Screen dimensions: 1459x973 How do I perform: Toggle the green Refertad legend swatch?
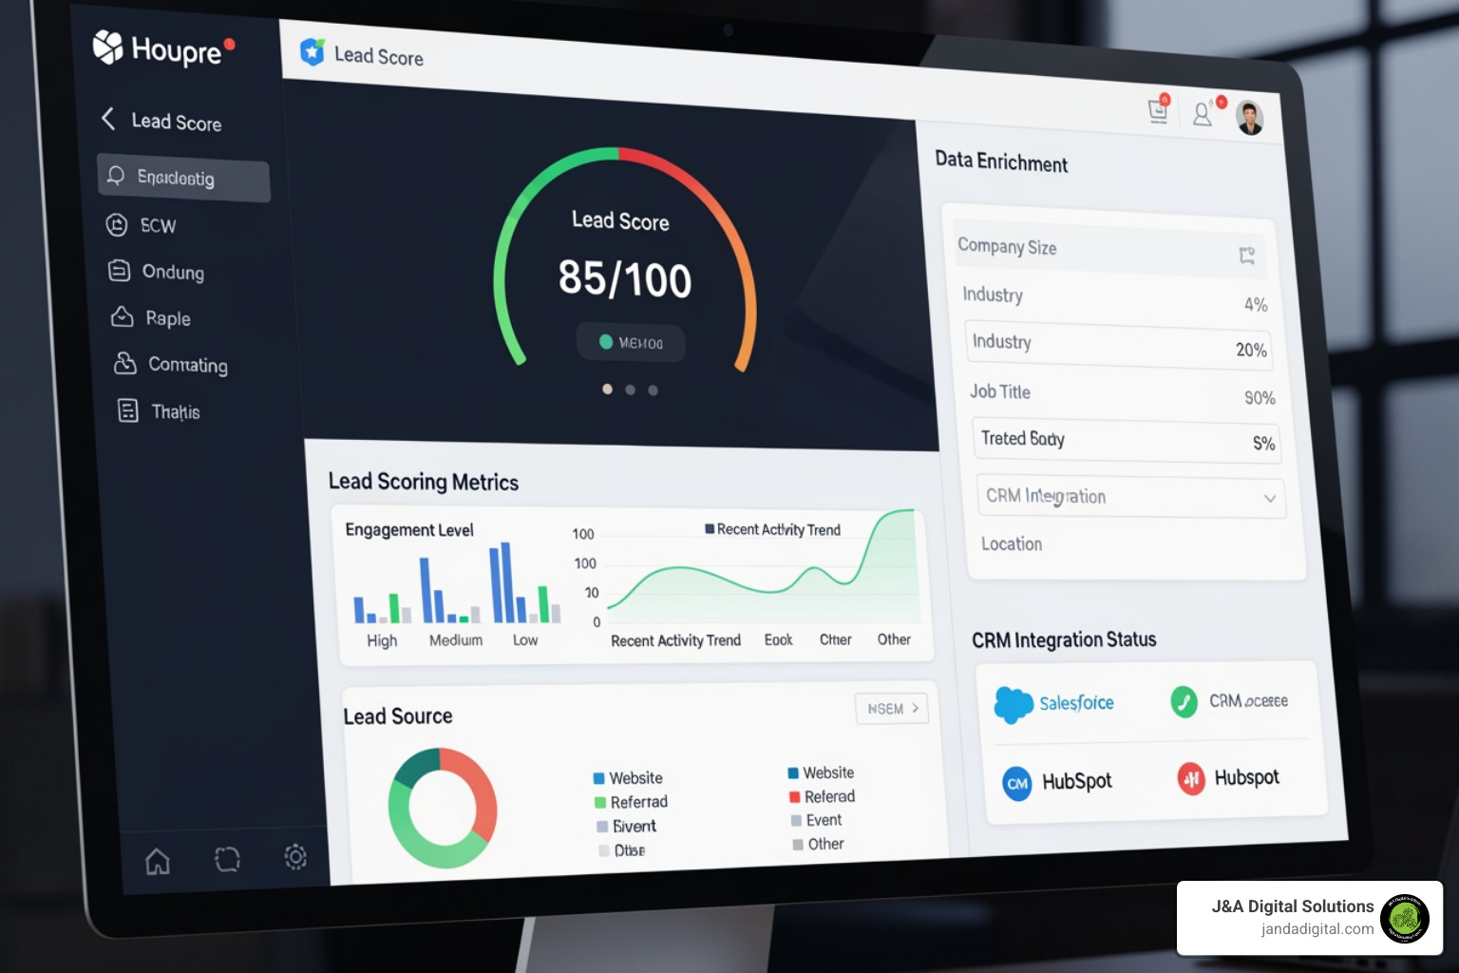click(600, 803)
